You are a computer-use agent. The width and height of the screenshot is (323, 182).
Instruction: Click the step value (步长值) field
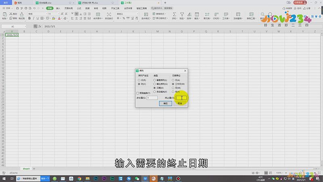[152, 98]
